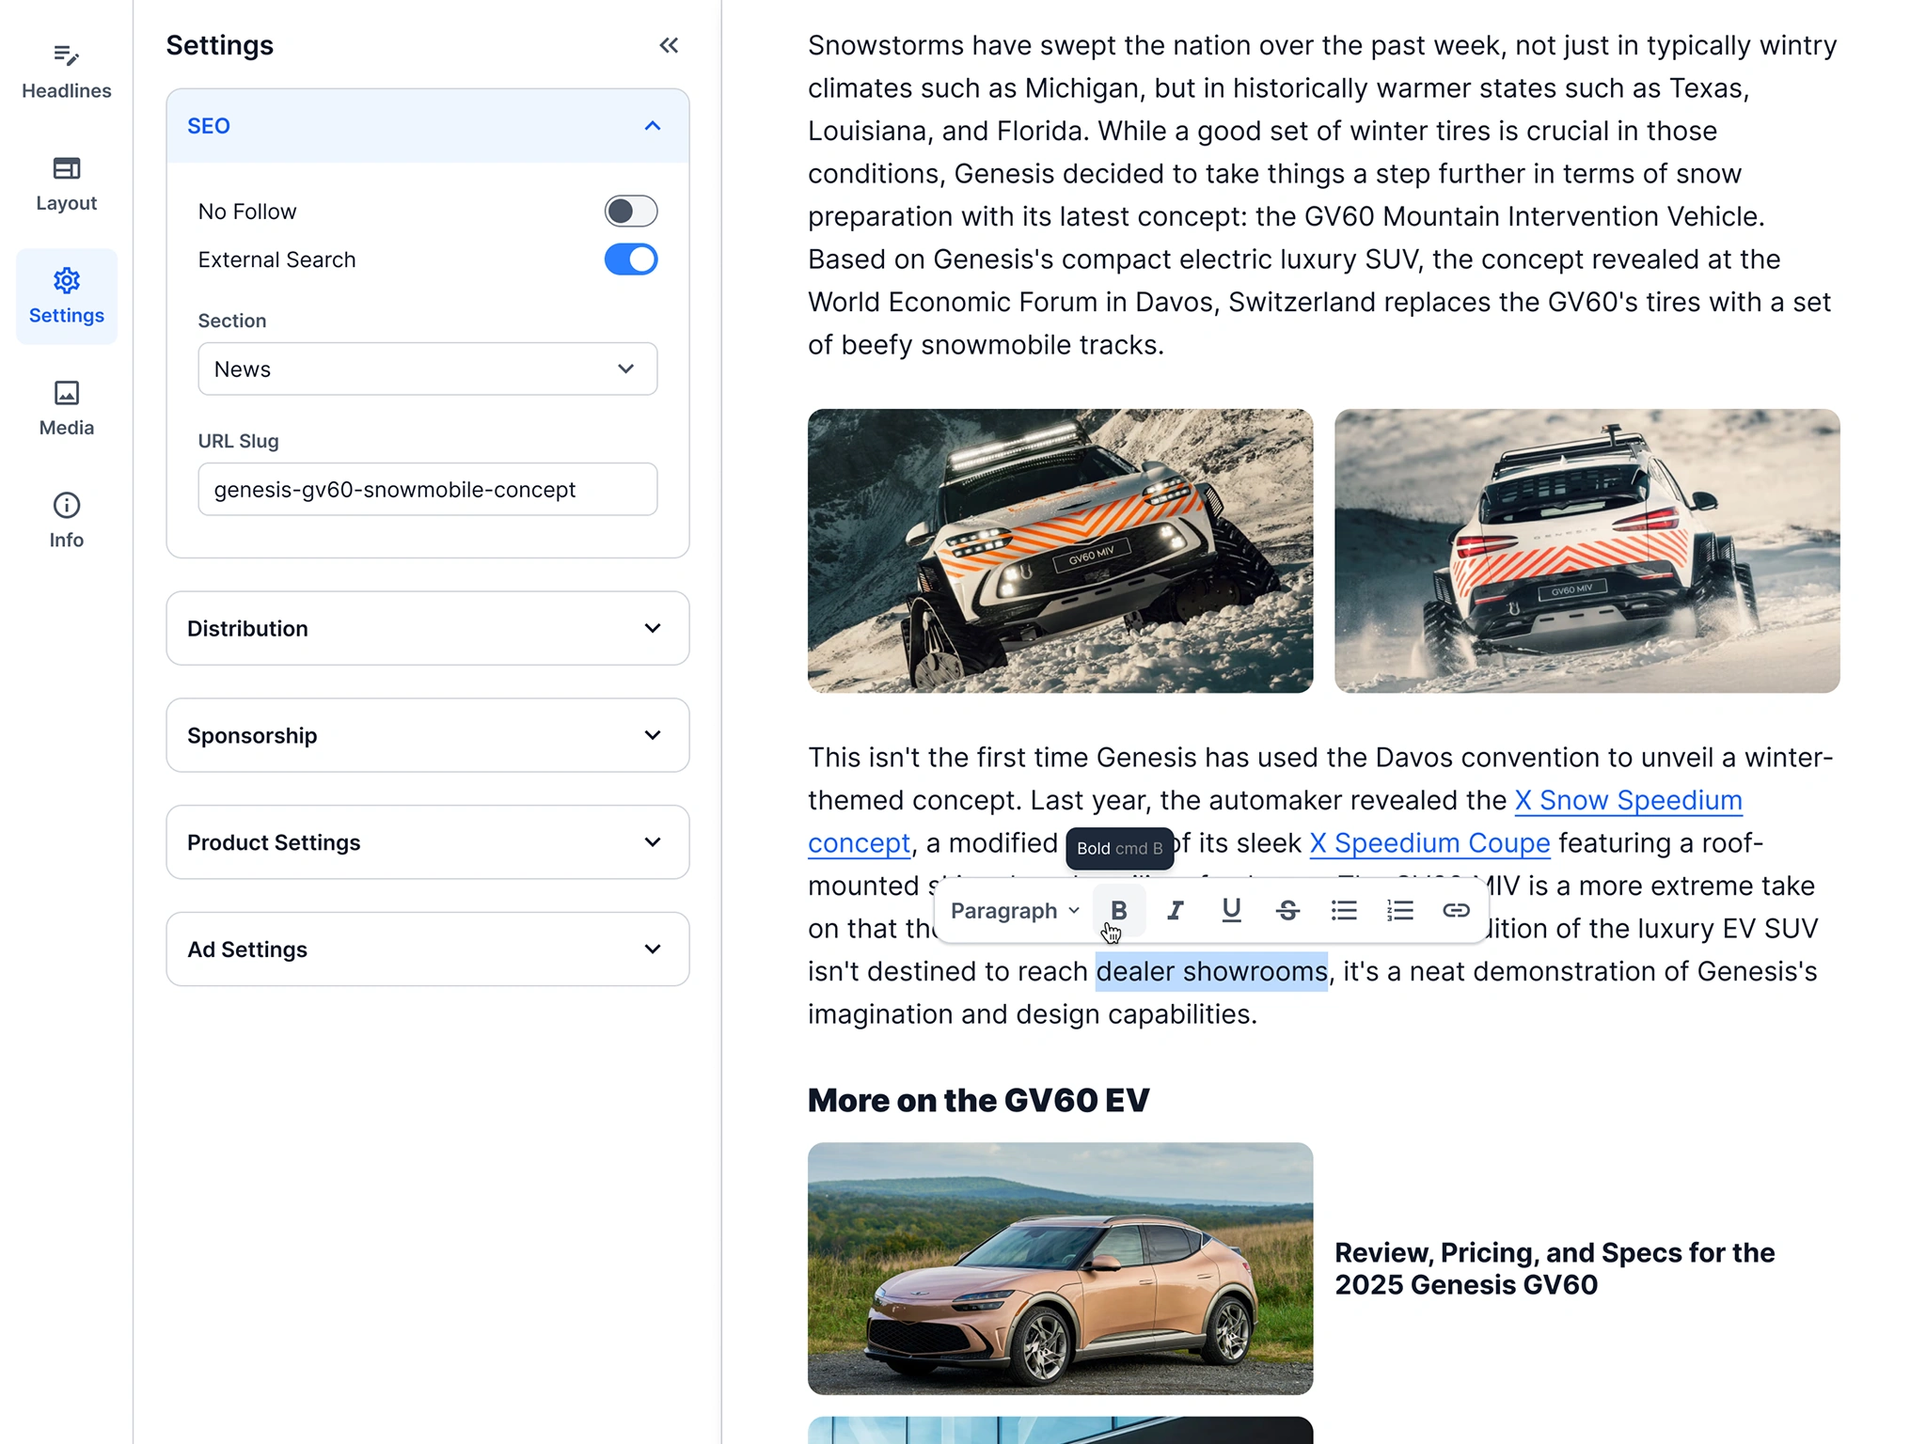Format selection as numbered list
The width and height of the screenshot is (1926, 1444).
pyautogui.click(x=1399, y=909)
